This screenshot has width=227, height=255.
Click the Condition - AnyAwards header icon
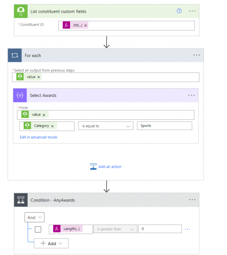[21, 200]
